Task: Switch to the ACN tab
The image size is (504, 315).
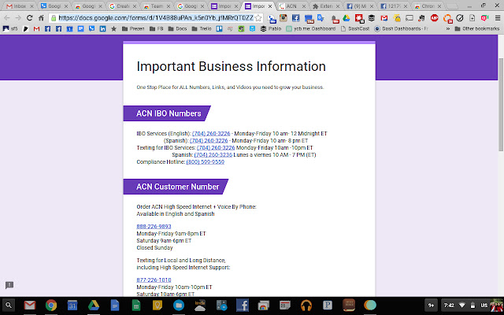Action: 291,6
